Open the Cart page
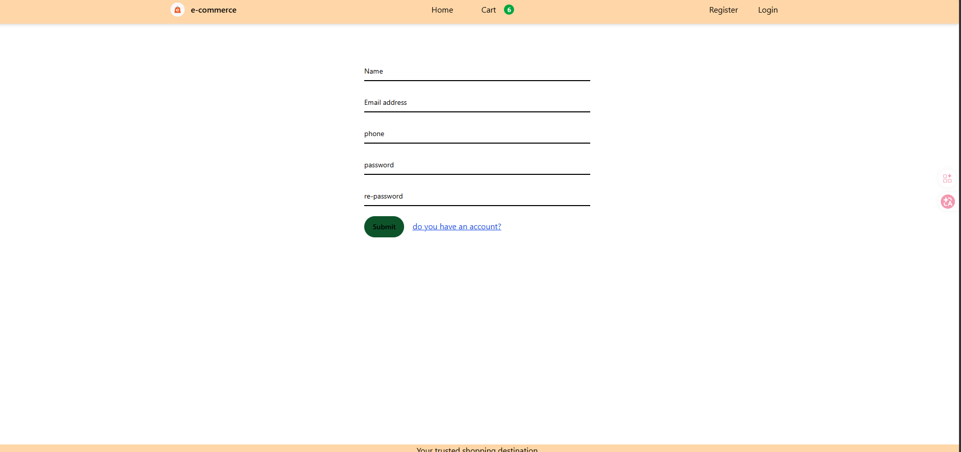Screen dimensions: 961x452 (x=488, y=10)
